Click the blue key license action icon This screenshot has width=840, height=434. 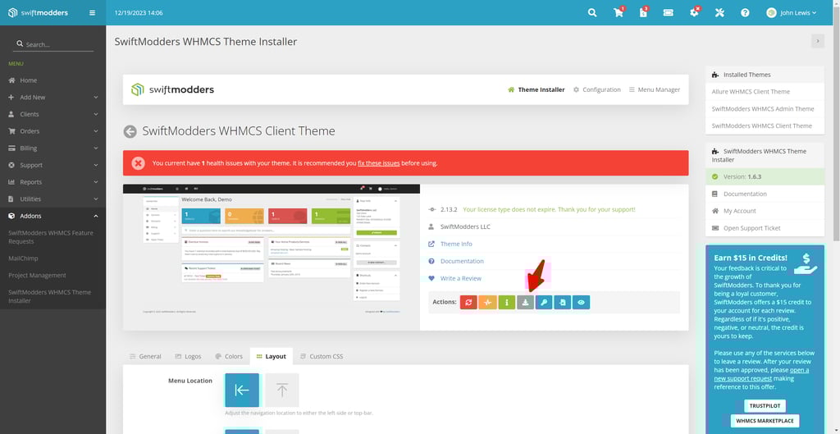point(544,302)
